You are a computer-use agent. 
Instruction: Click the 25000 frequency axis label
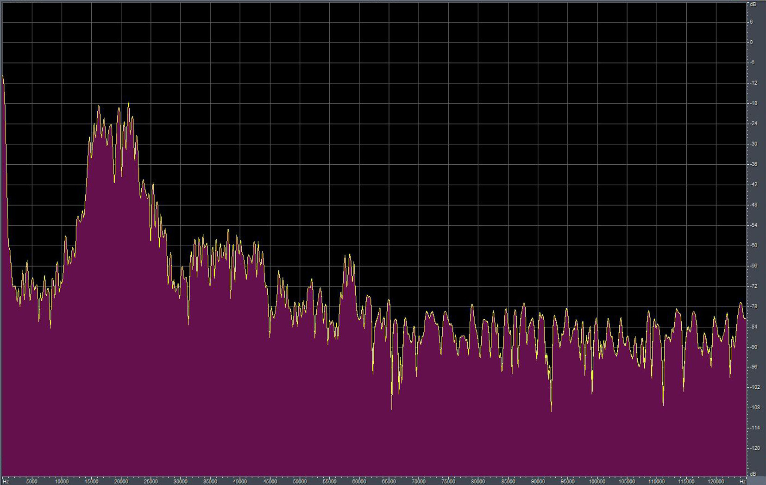point(151,482)
